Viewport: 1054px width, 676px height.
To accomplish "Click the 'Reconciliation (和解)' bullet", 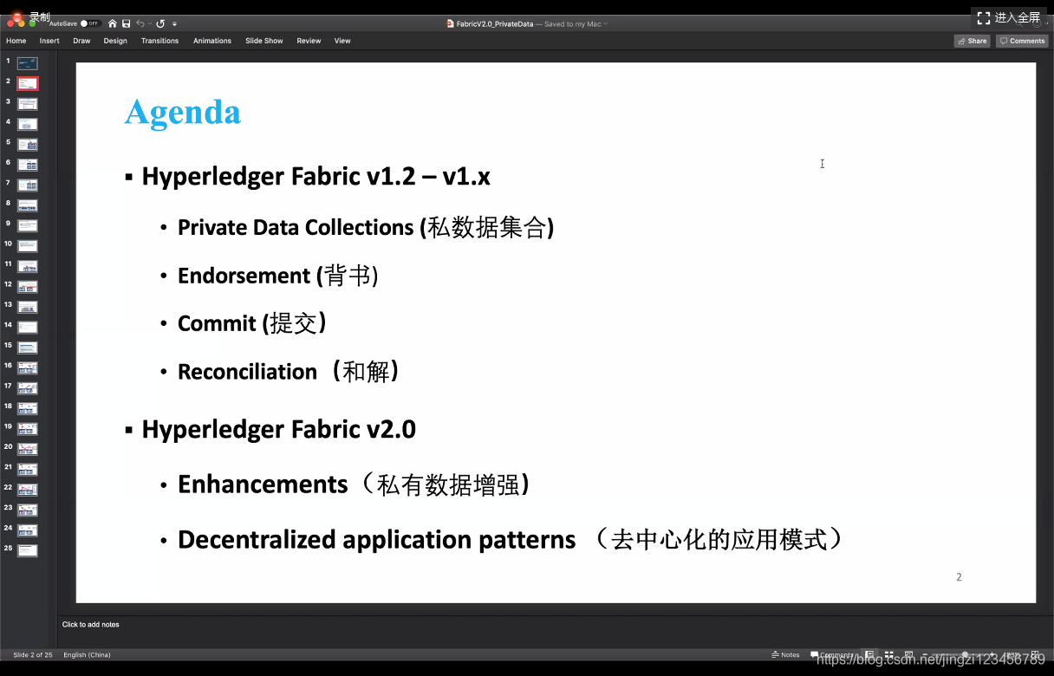I will point(290,372).
